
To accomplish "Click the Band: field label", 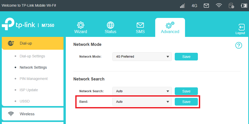I will point(84,102).
